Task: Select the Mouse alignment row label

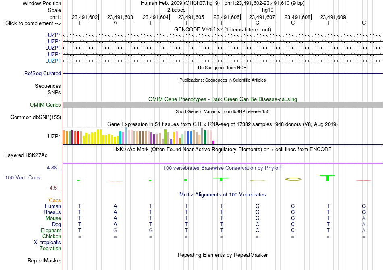Action: 53,218
